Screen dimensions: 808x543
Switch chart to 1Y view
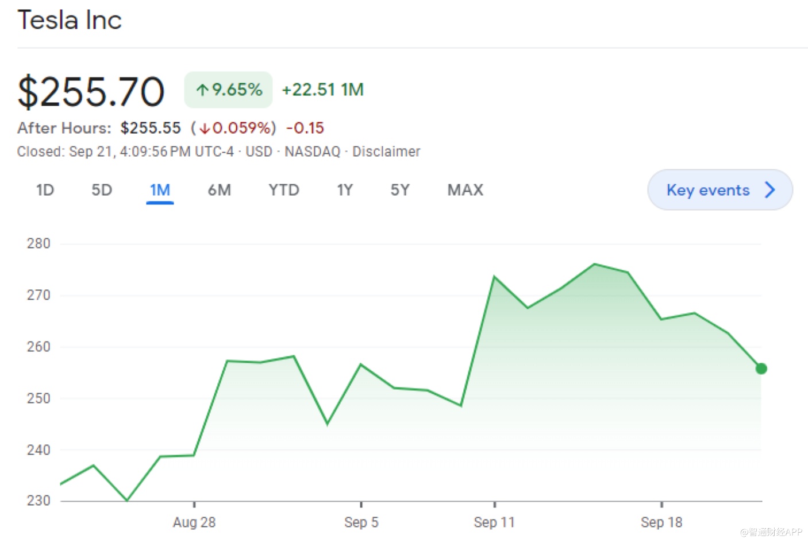[x=345, y=190]
